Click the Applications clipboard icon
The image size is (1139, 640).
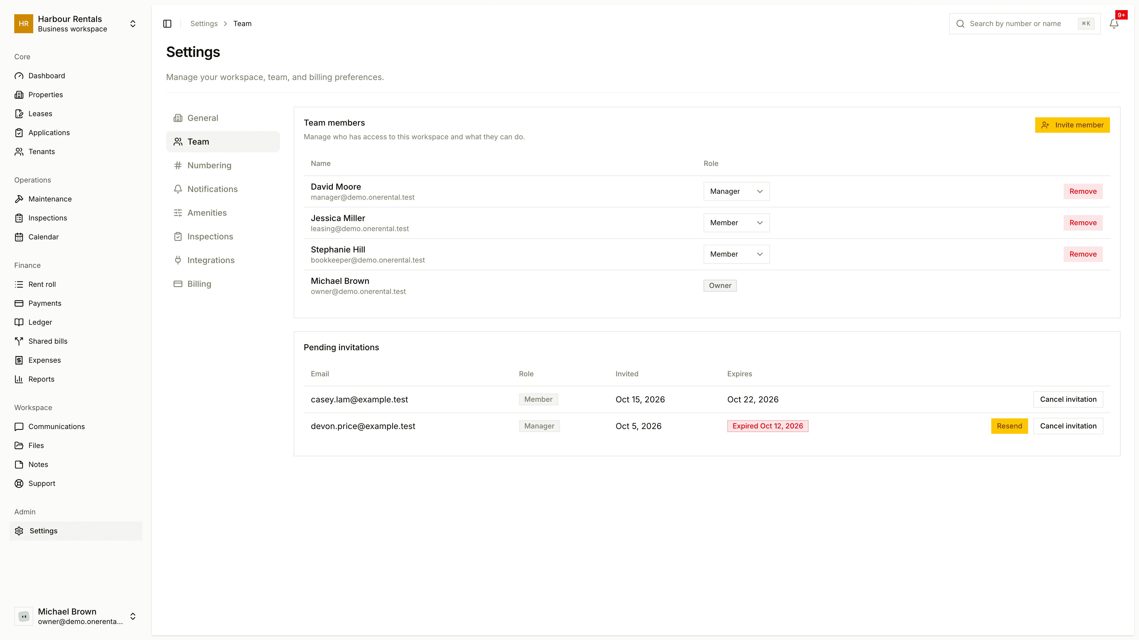pyautogui.click(x=19, y=132)
